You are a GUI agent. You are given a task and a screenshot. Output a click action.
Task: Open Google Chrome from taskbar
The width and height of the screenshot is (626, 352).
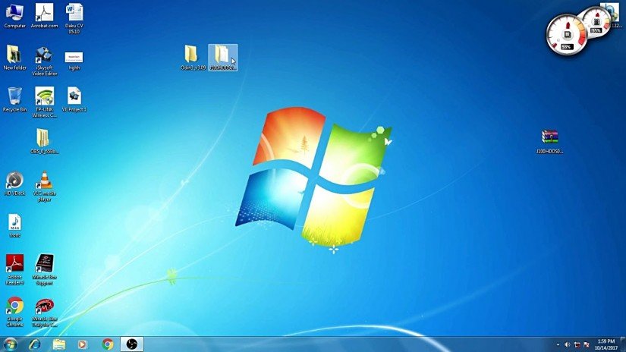(x=107, y=344)
